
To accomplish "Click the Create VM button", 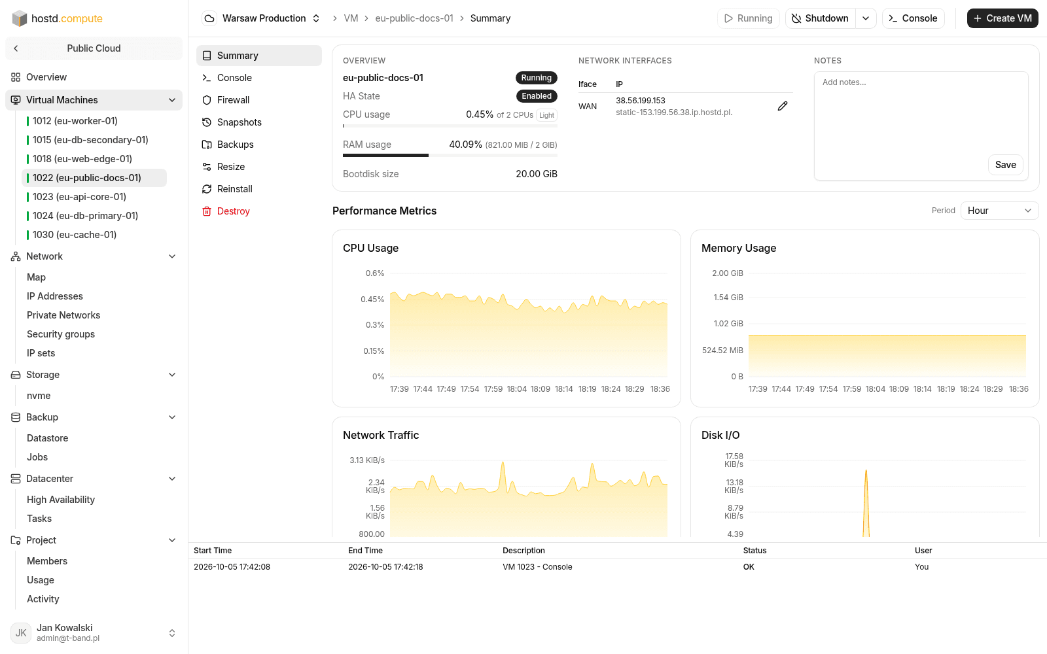I will click(1003, 18).
